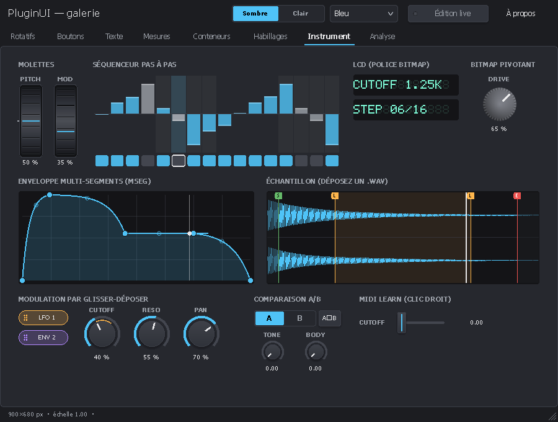Click the DRIVE rotary knob
The image size is (558, 422).
[499, 104]
